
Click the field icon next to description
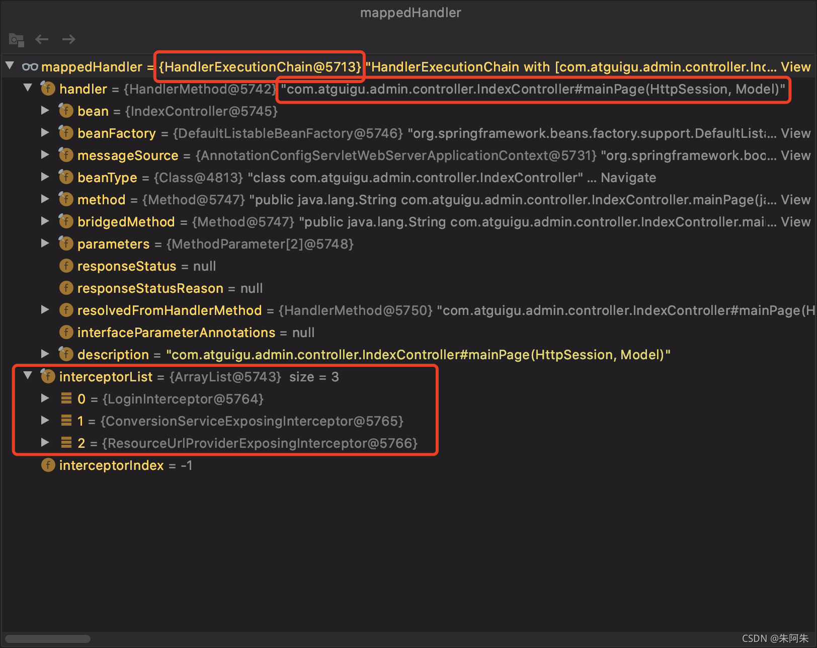pos(66,355)
